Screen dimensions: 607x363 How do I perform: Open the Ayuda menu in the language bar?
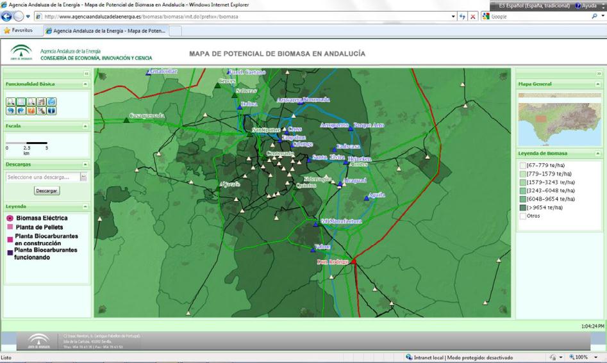(586, 6)
